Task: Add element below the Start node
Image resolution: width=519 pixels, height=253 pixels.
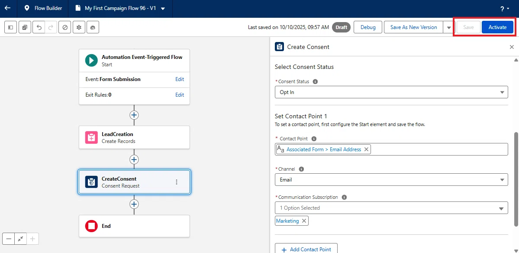Action: (134, 115)
